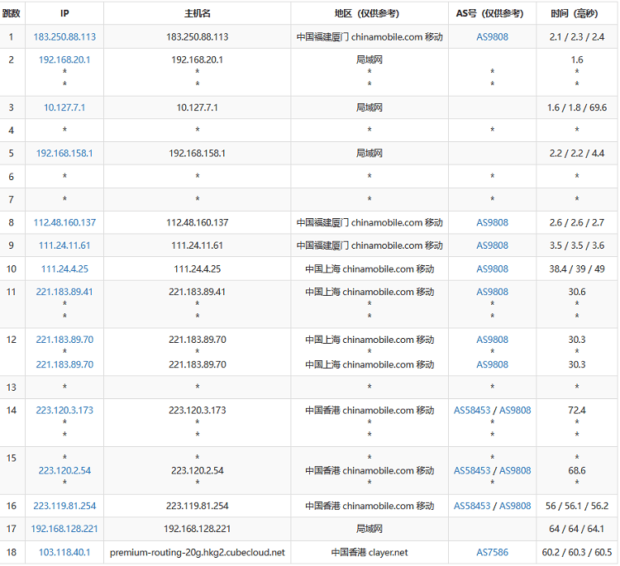This screenshot has width=620, height=566.
Task: Open IP link 192.168.128.221
Action: [x=64, y=529]
